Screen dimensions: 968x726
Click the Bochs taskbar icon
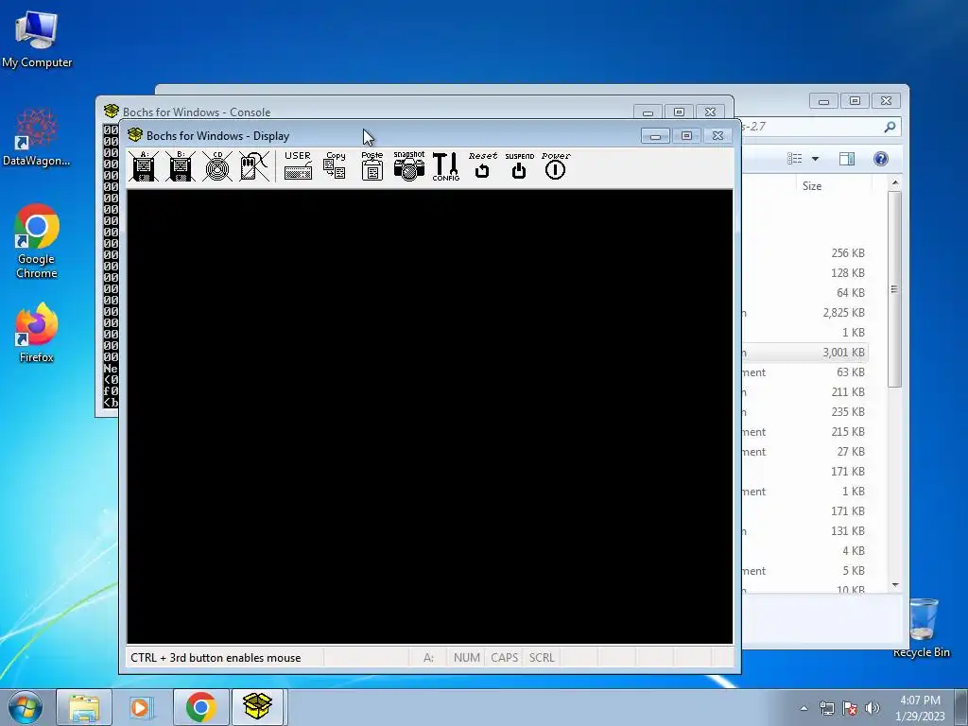257,707
